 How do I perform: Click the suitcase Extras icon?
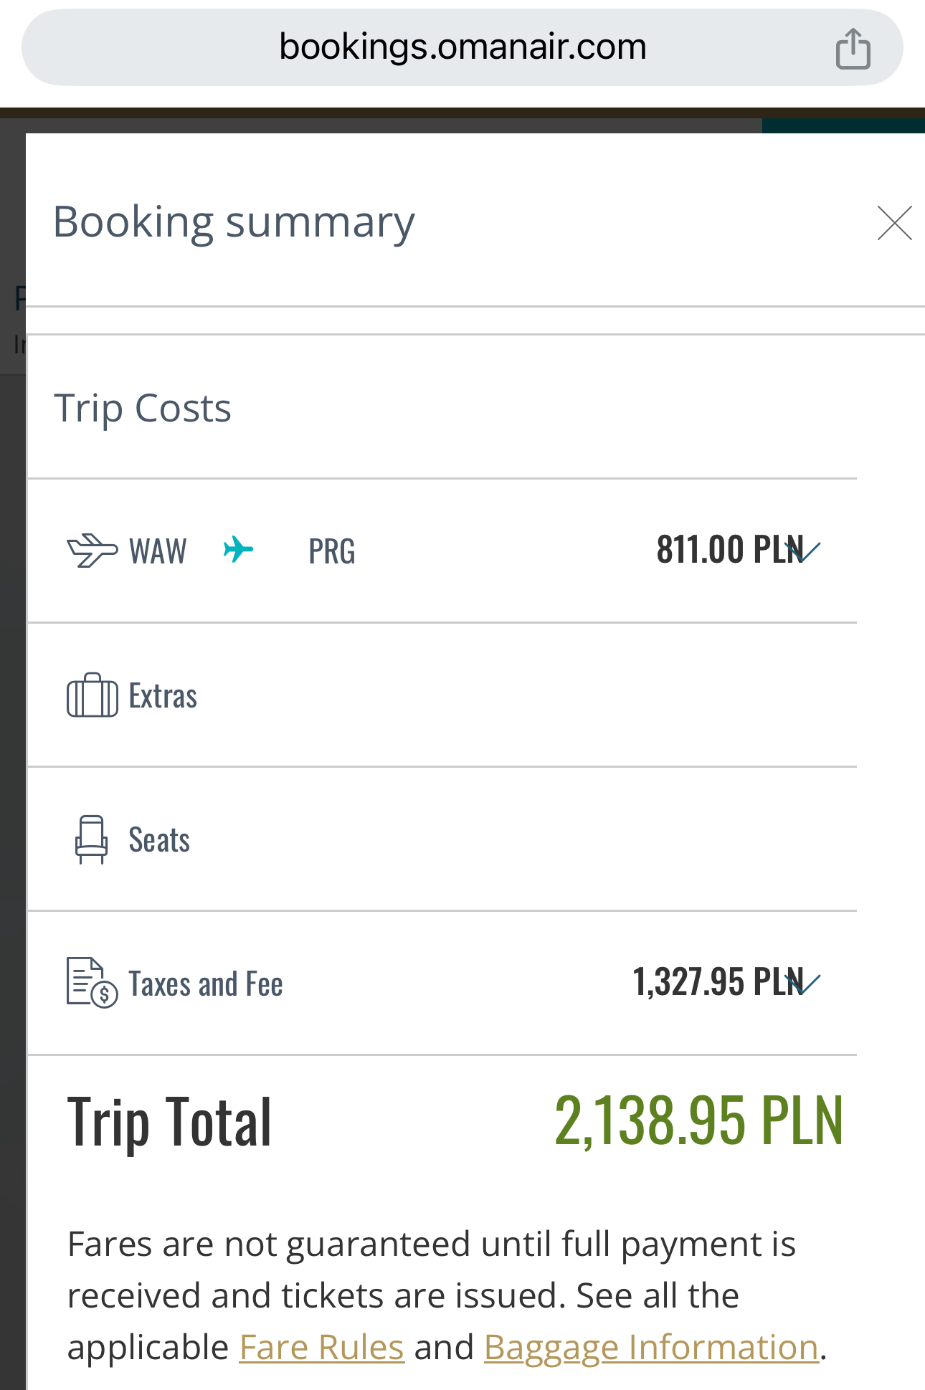point(92,695)
